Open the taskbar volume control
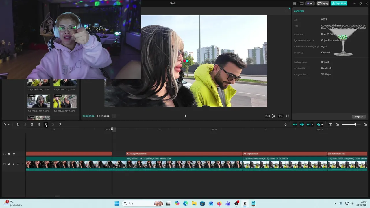 (351, 203)
